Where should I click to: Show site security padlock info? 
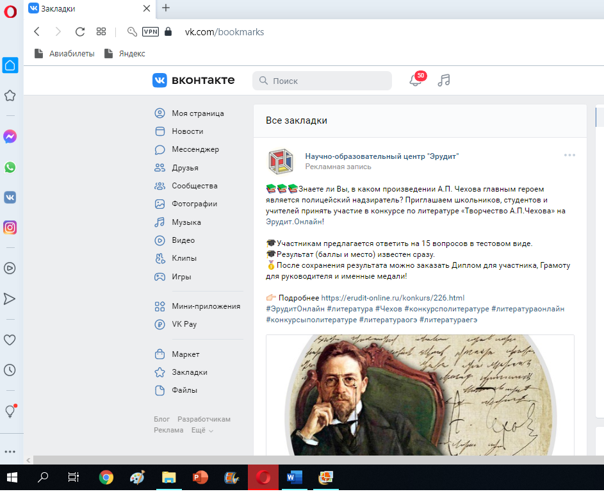click(168, 31)
